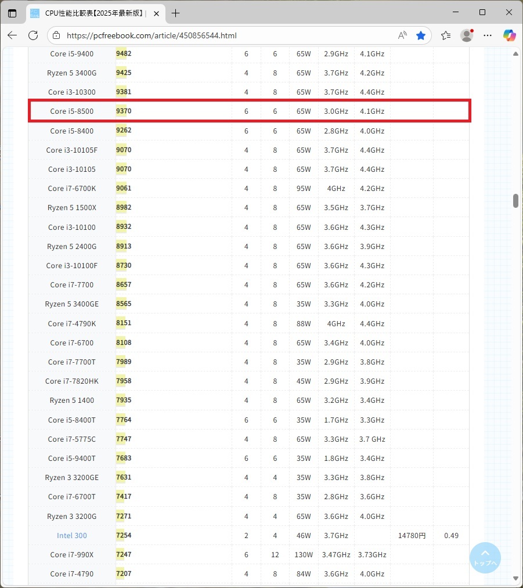View site information lock icon
The width and height of the screenshot is (523, 588).
tap(56, 35)
